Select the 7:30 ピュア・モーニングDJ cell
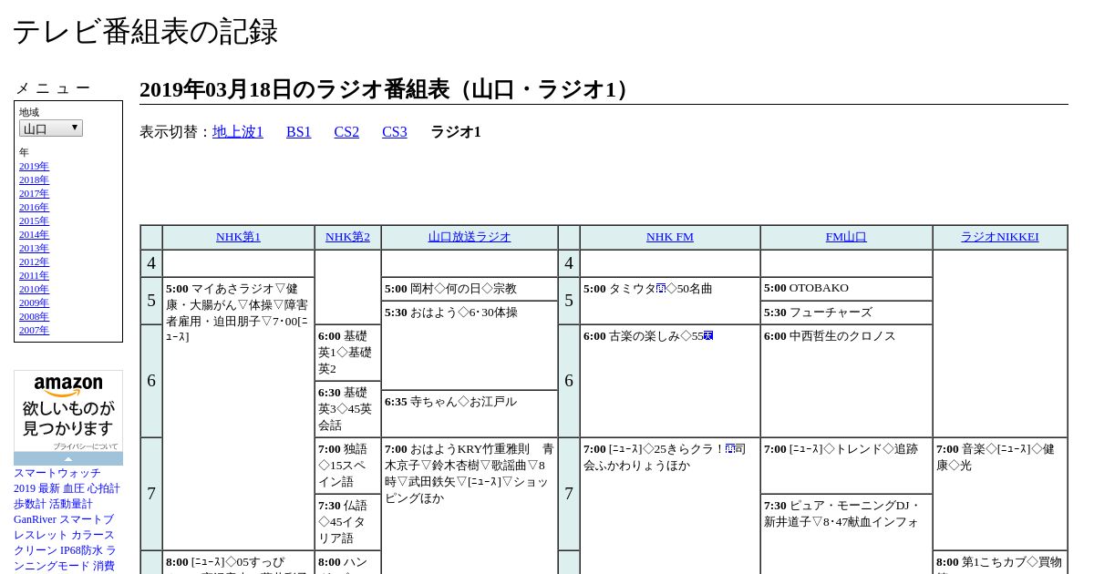1094x574 pixels. point(846,534)
